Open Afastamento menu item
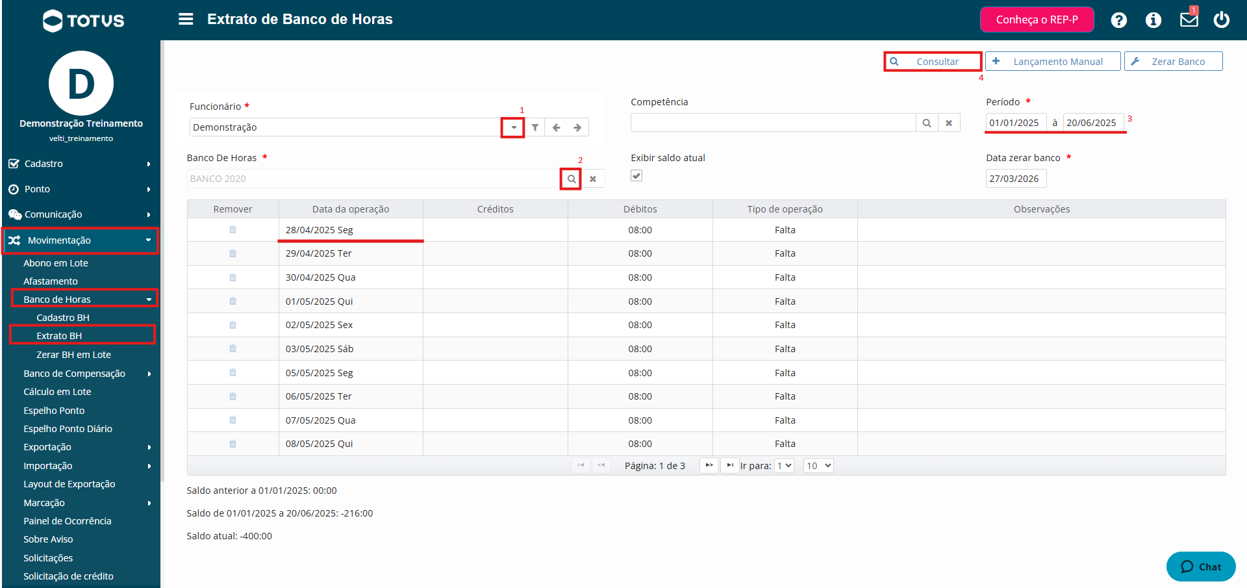 (51, 281)
